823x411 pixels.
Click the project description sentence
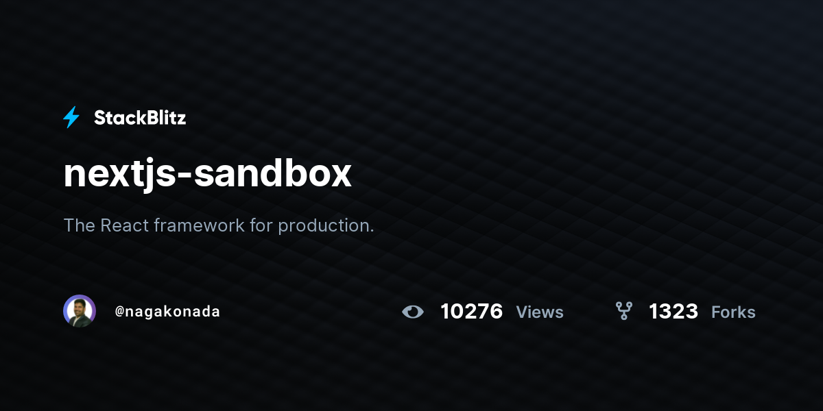[219, 225]
